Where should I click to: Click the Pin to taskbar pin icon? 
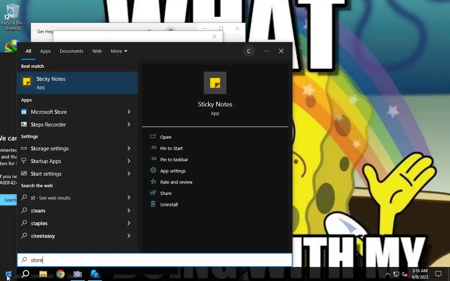pos(153,159)
